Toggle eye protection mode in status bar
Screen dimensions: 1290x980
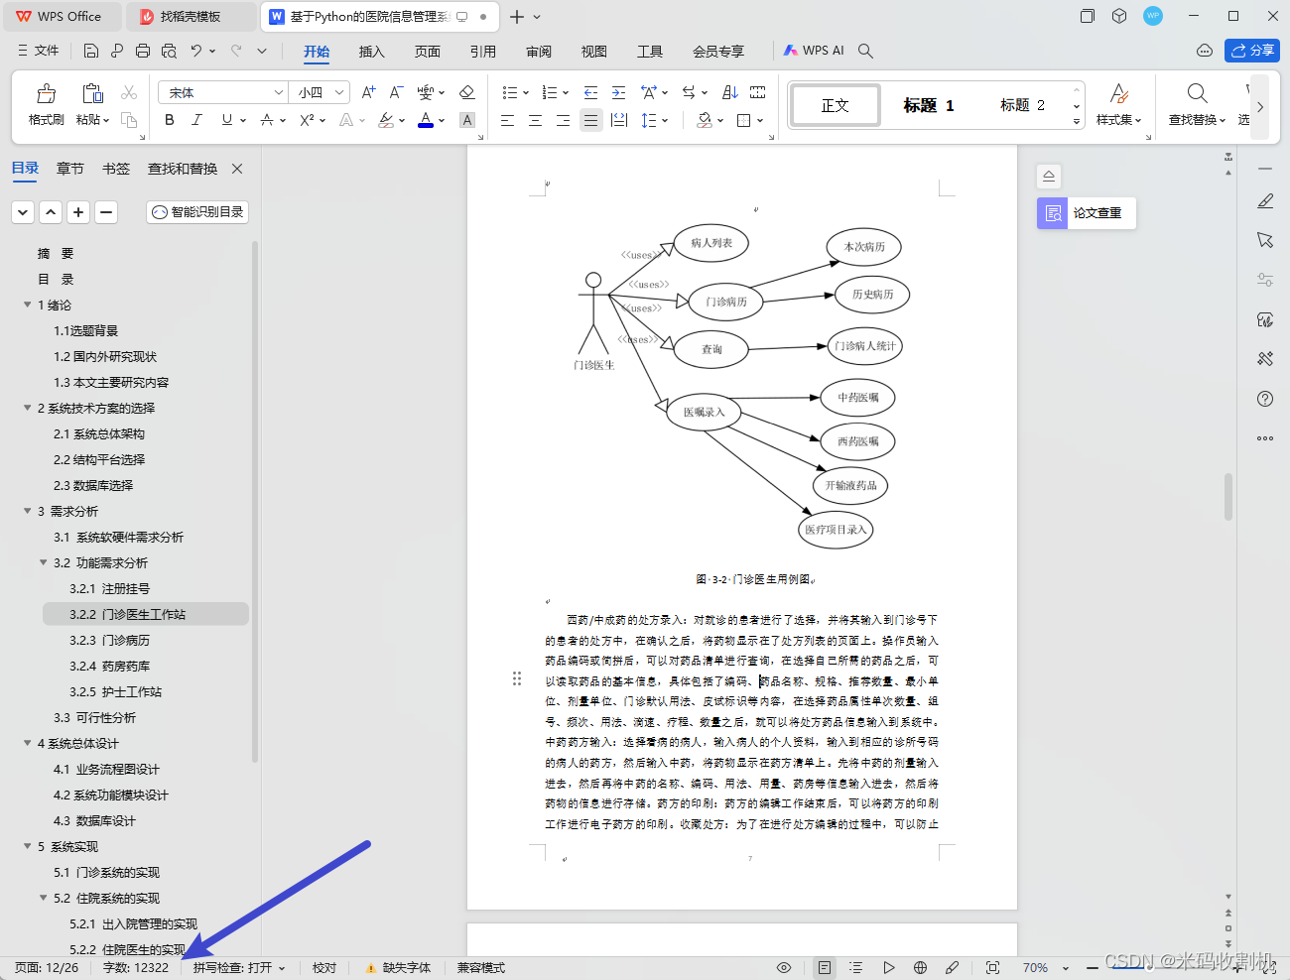pyautogui.click(x=784, y=967)
